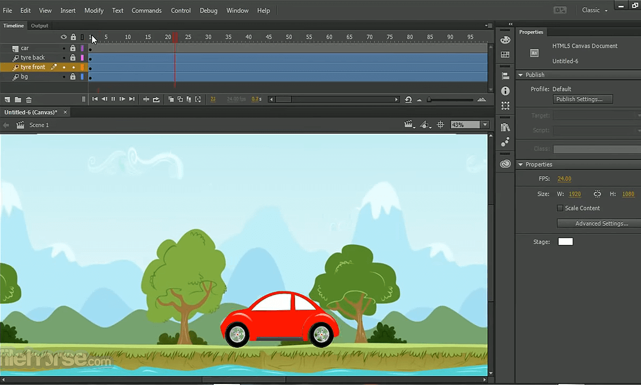Open the Color panel palette icon

click(x=505, y=40)
